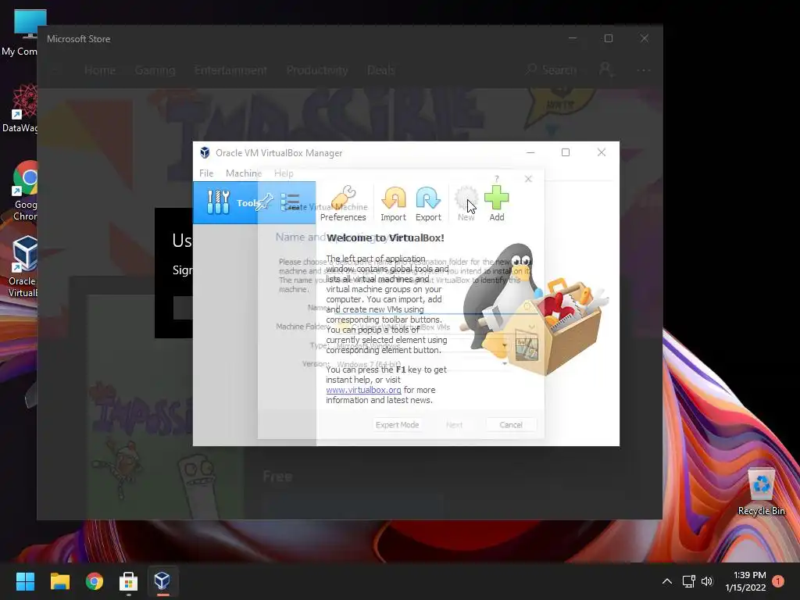Image resolution: width=800 pixels, height=600 pixels.
Task: Expand the Machine Folder dropdown
Action: click(x=531, y=327)
